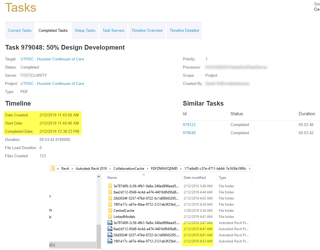This screenshot has width=320, height=250.
Task: Click the 1991e17c folder icon modified 4:24 AM
Action: click(110, 204)
